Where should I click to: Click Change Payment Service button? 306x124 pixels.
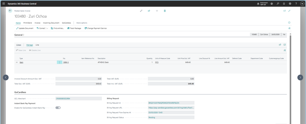(x=96, y=28)
